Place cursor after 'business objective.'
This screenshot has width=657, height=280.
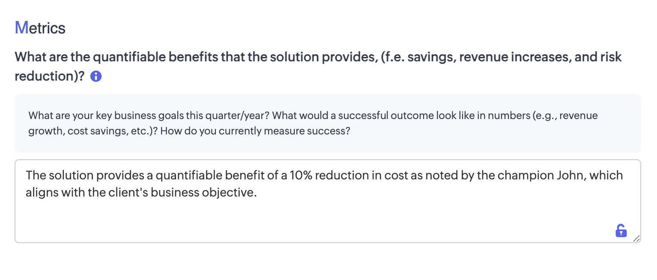(x=257, y=193)
